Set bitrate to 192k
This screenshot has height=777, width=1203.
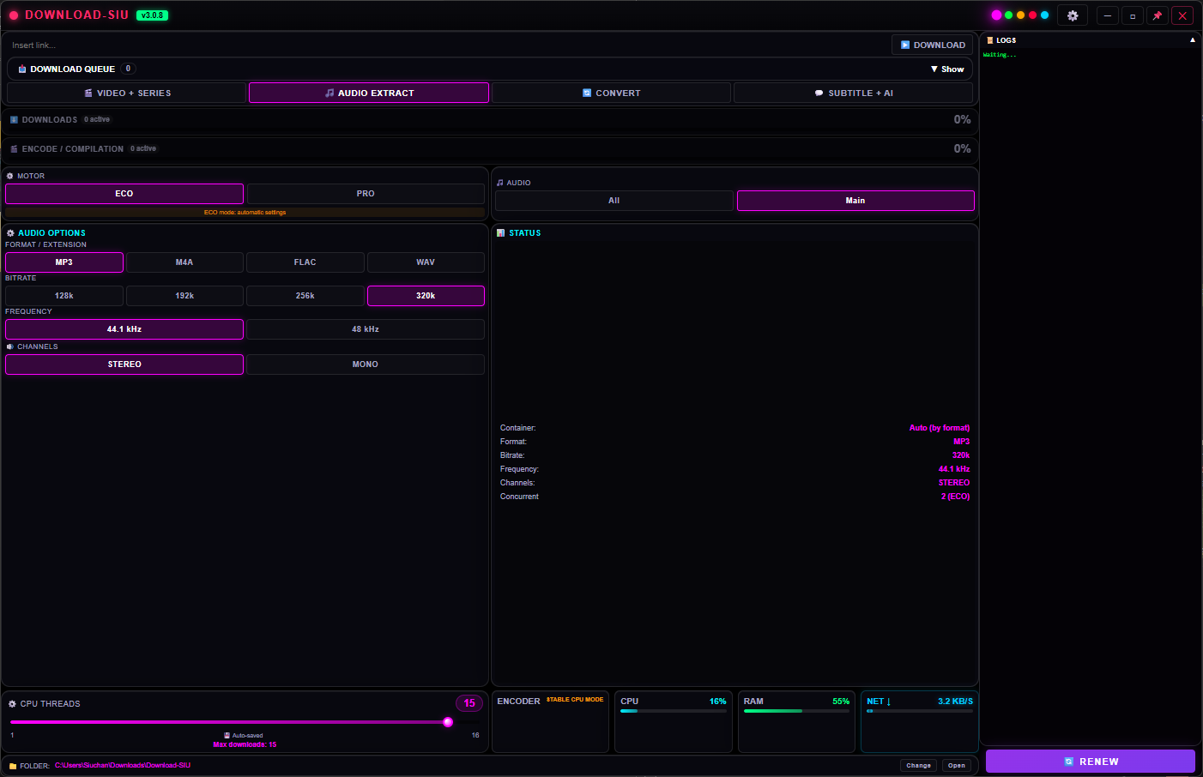point(184,296)
